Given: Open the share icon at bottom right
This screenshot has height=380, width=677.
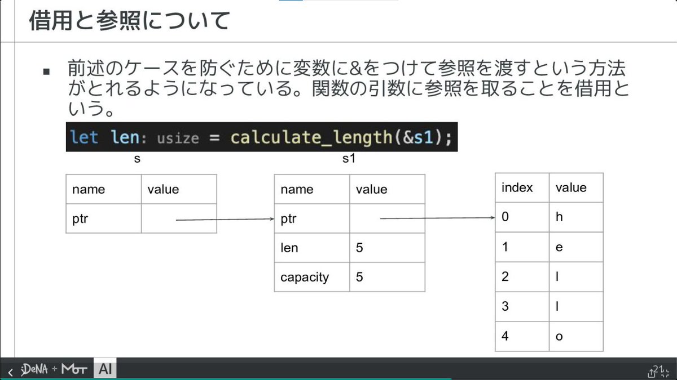Looking at the screenshot, I should coord(652,372).
